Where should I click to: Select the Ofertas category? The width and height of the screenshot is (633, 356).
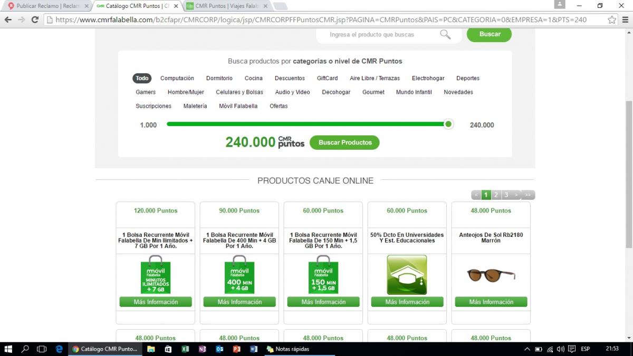pos(279,106)
